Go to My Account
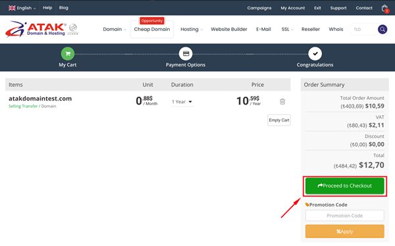This screenshot has height=246, width=395. (x=293, y=8)
